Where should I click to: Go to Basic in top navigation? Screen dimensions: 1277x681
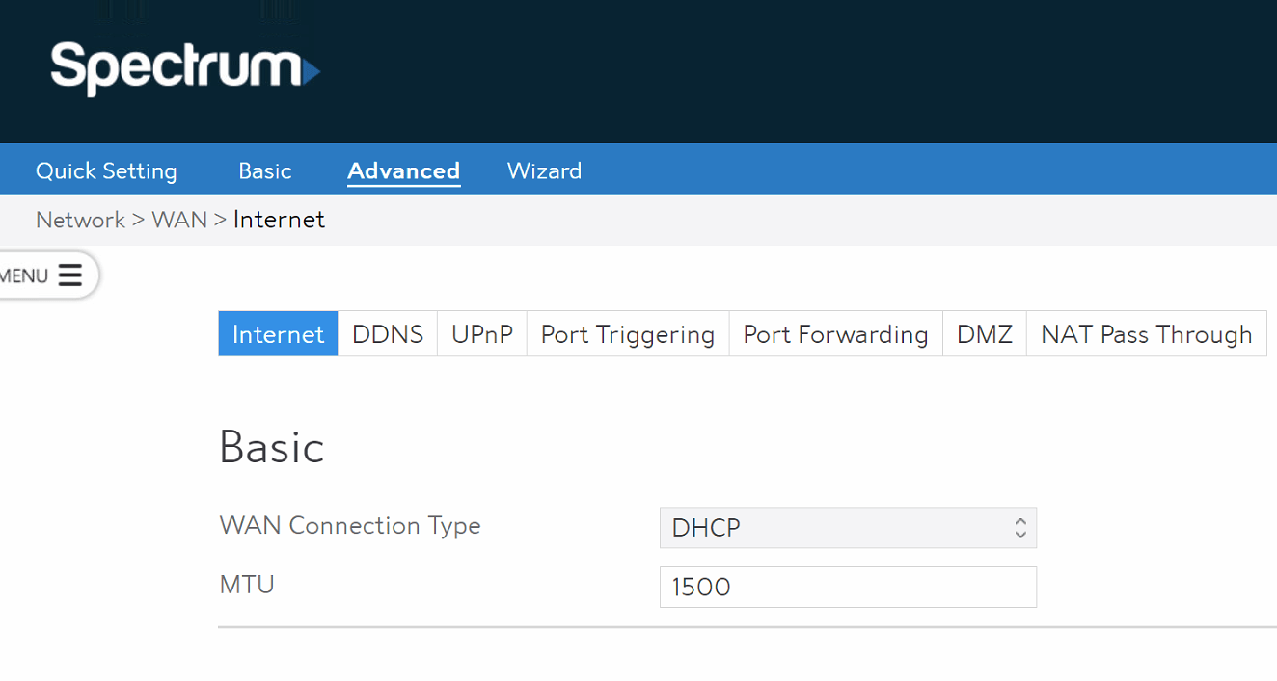[x=264, y=170]
